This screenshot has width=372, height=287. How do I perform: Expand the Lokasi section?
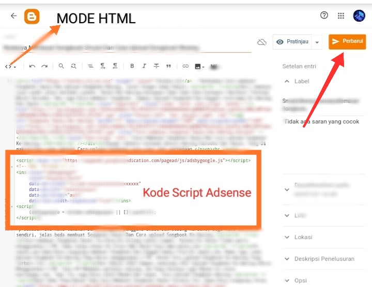[x=287, y=237]
